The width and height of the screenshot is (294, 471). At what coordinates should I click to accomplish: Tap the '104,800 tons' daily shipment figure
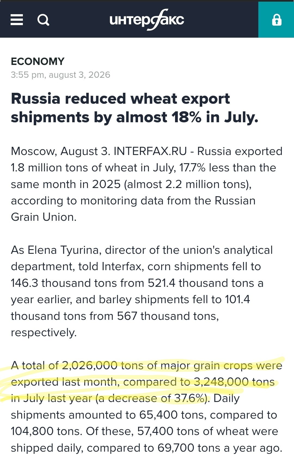coord(46,431)
